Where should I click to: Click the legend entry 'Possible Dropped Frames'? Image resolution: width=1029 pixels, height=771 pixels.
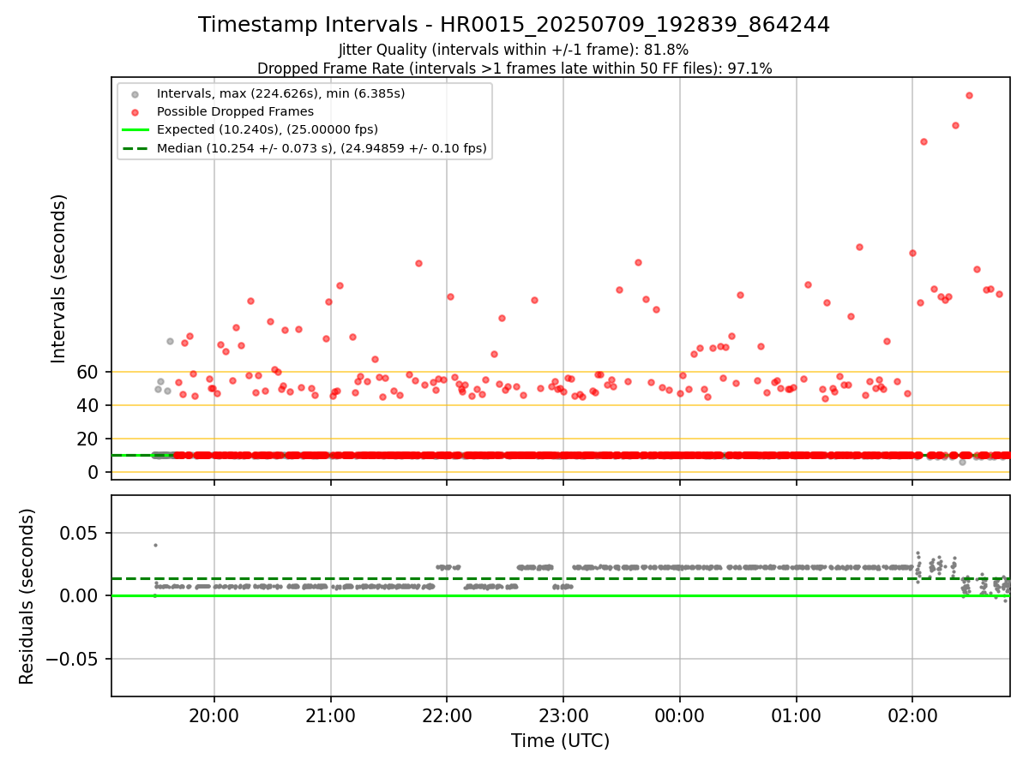click(235, 111)
